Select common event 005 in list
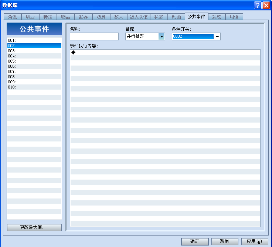 coord(34,61)
